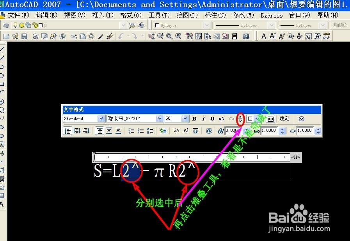Open the 帮助(H) menu

click(x=328, y=15)
